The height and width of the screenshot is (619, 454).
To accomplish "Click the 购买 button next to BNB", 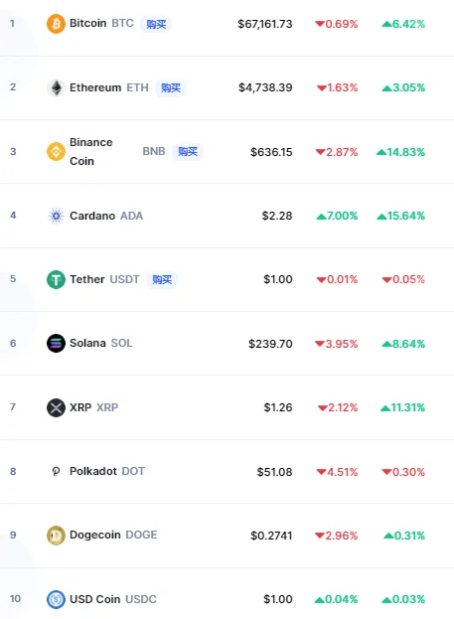I will coord(188,152).
